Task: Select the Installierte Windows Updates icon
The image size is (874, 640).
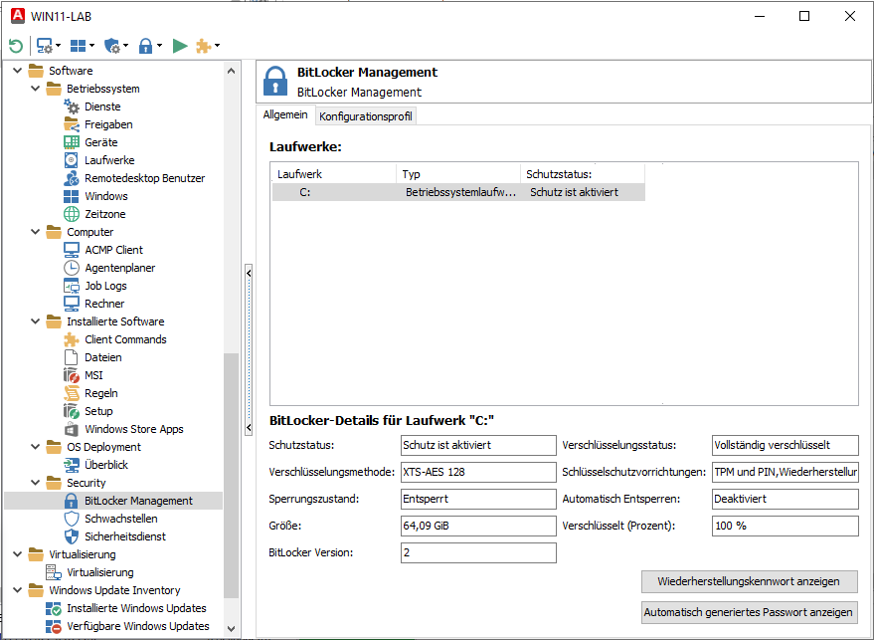Action: [54, 608]
